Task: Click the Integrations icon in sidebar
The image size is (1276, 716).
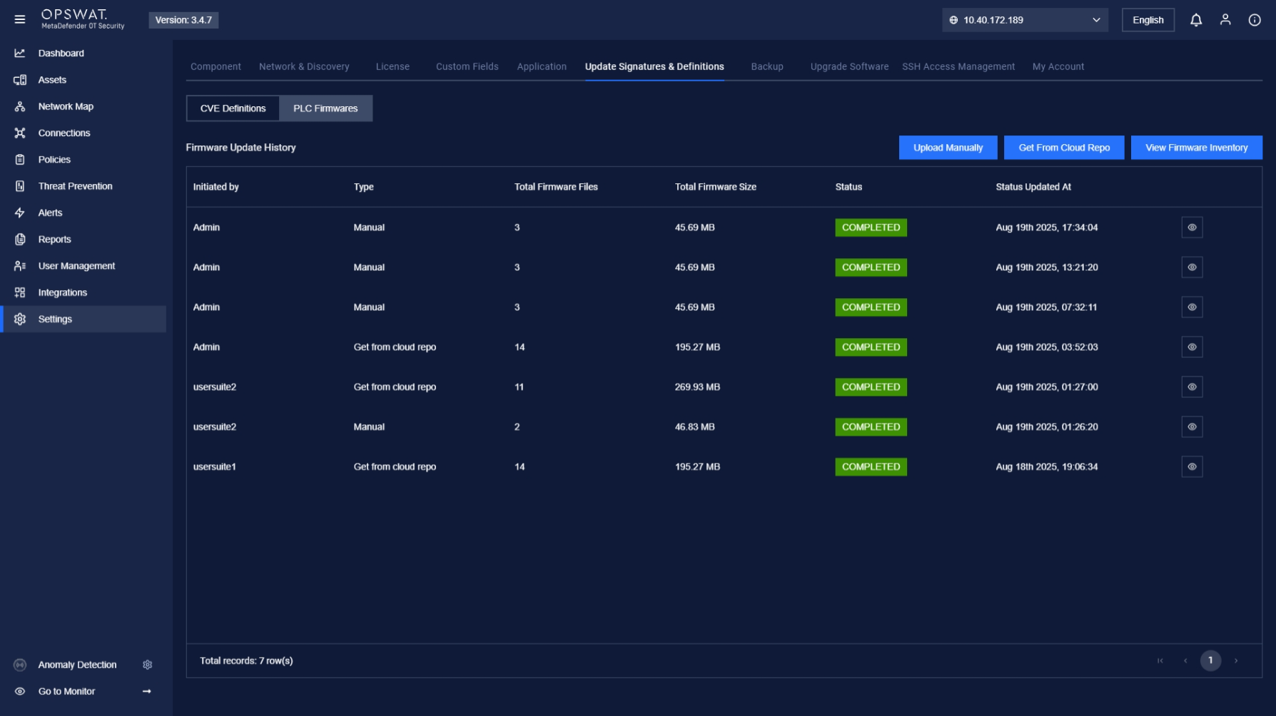Action: click(x=20, y=292)
